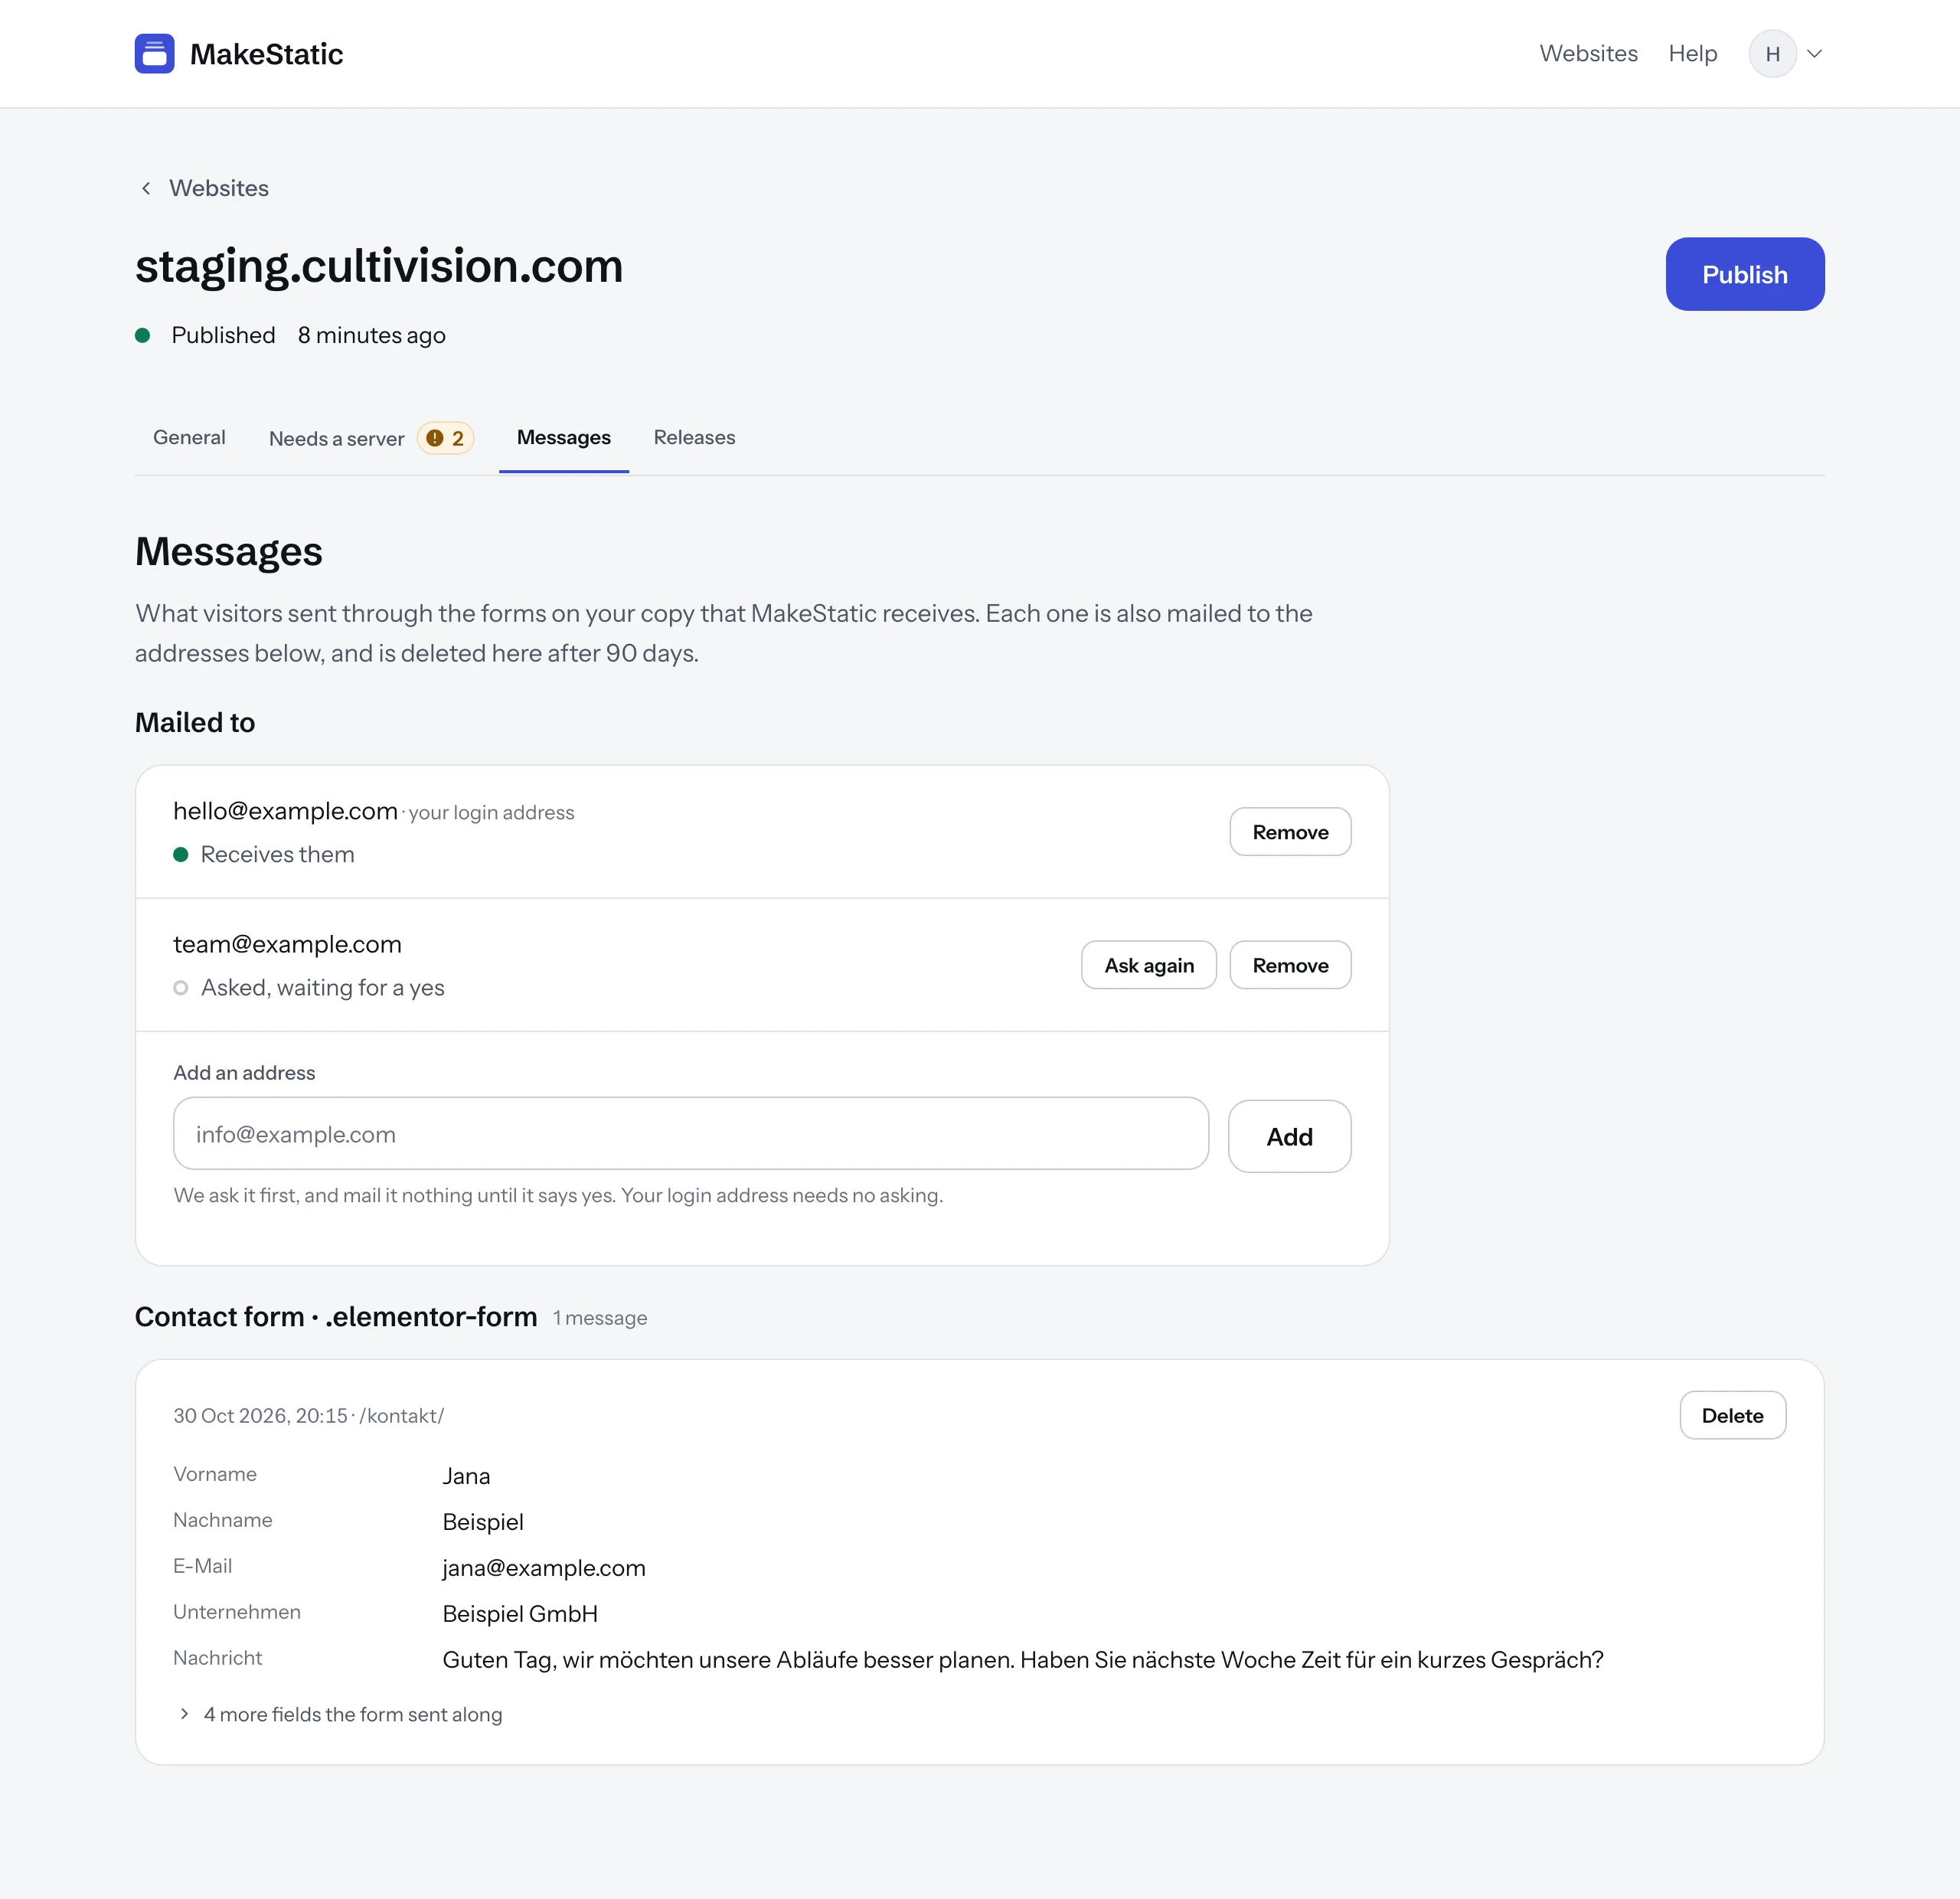The height and width of the screenshot is (1899, 1960).
Task: Open the Websites breadcrumb link
Action: (219, 188)
